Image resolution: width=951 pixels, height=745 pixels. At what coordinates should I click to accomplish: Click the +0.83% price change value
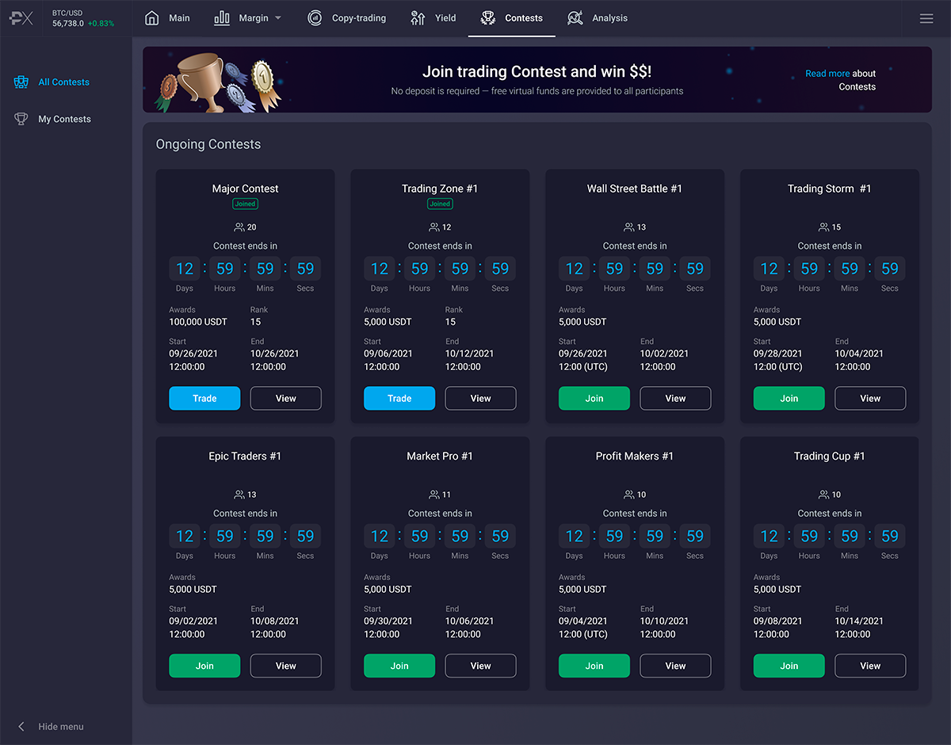point(101,24)
